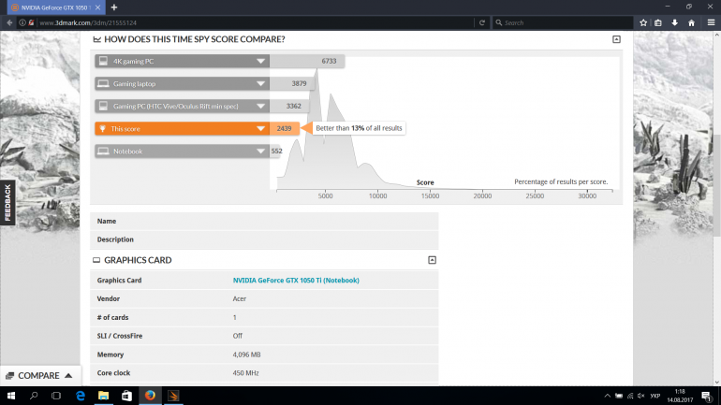
Task: Open the NVIDIA GeForce GTX 1050 Ti (Notebook) link
Action: point(296,280)
